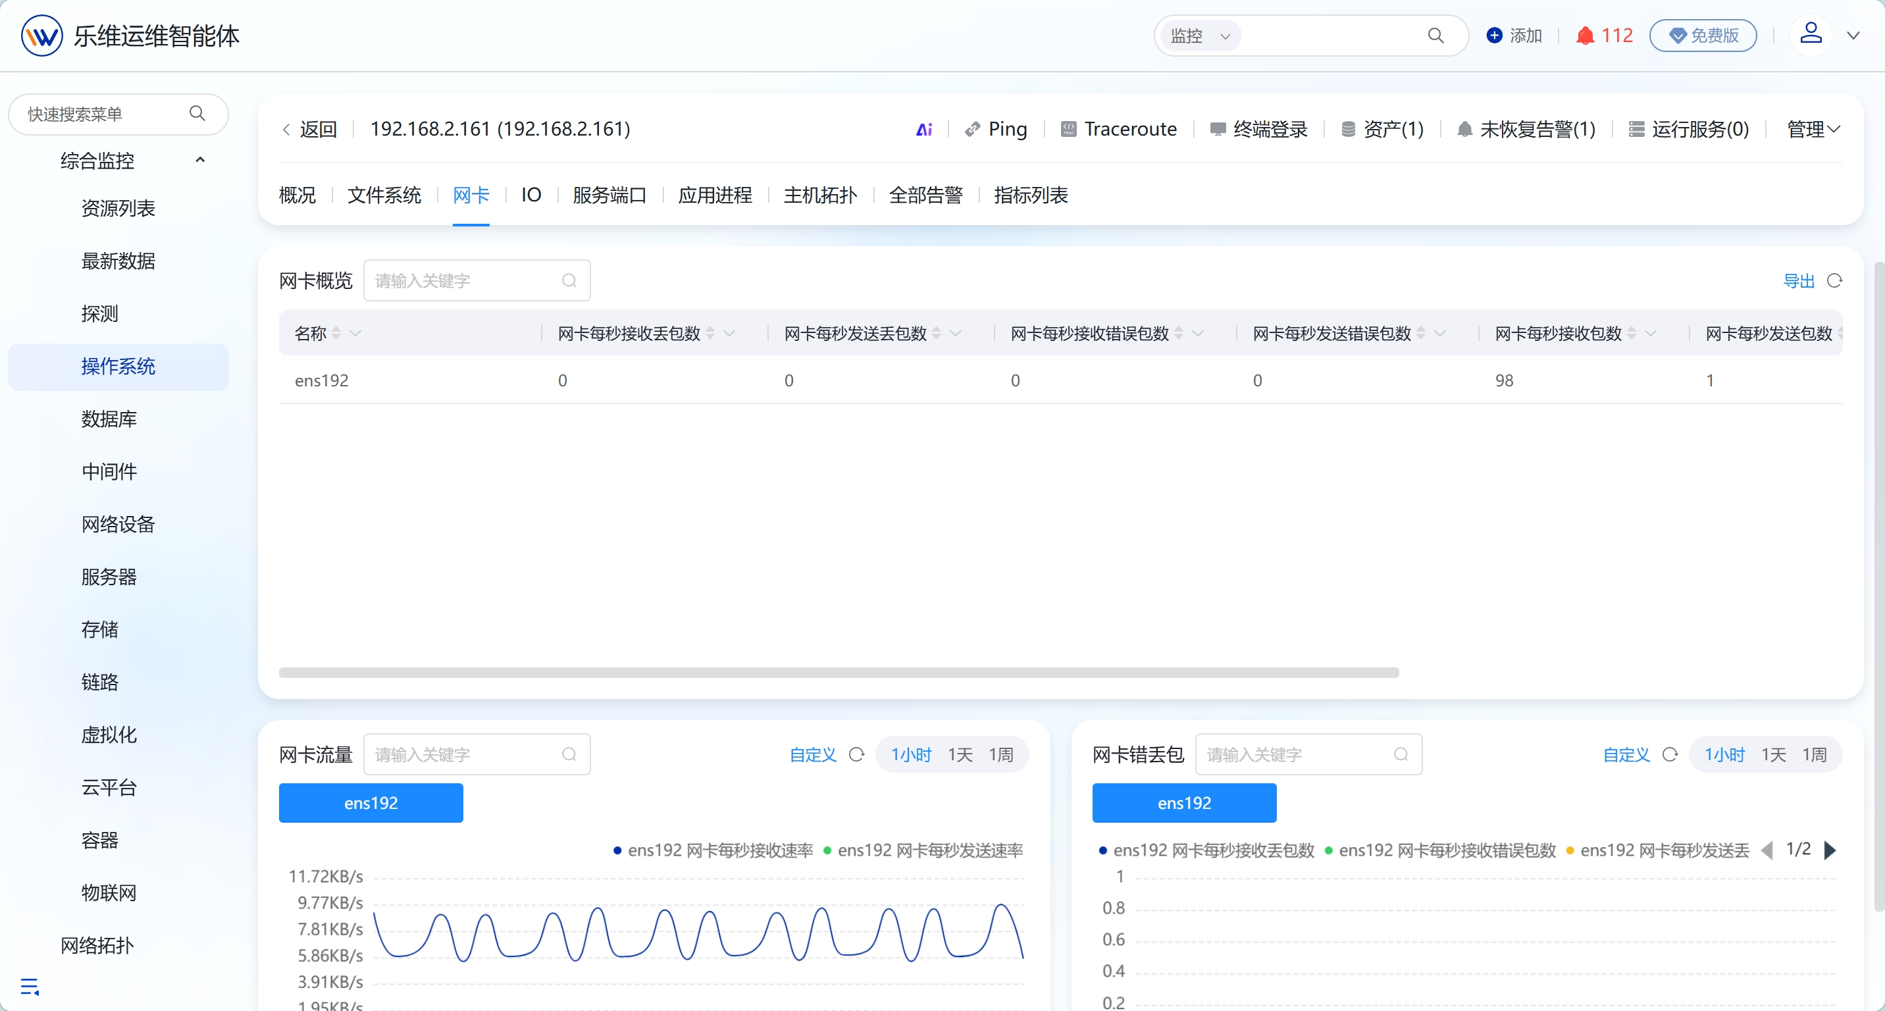Open the 管理 dropdown menu
Screen dimensions: 1885x1011
click(x=1813, y=130)
